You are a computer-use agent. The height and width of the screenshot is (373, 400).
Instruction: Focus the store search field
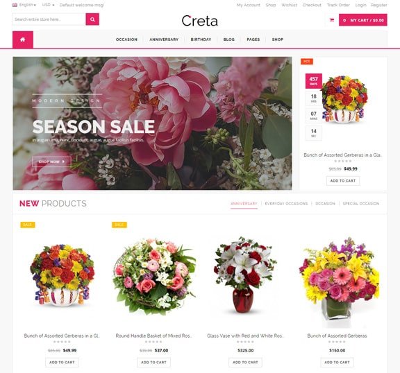(x=49, y=19)
